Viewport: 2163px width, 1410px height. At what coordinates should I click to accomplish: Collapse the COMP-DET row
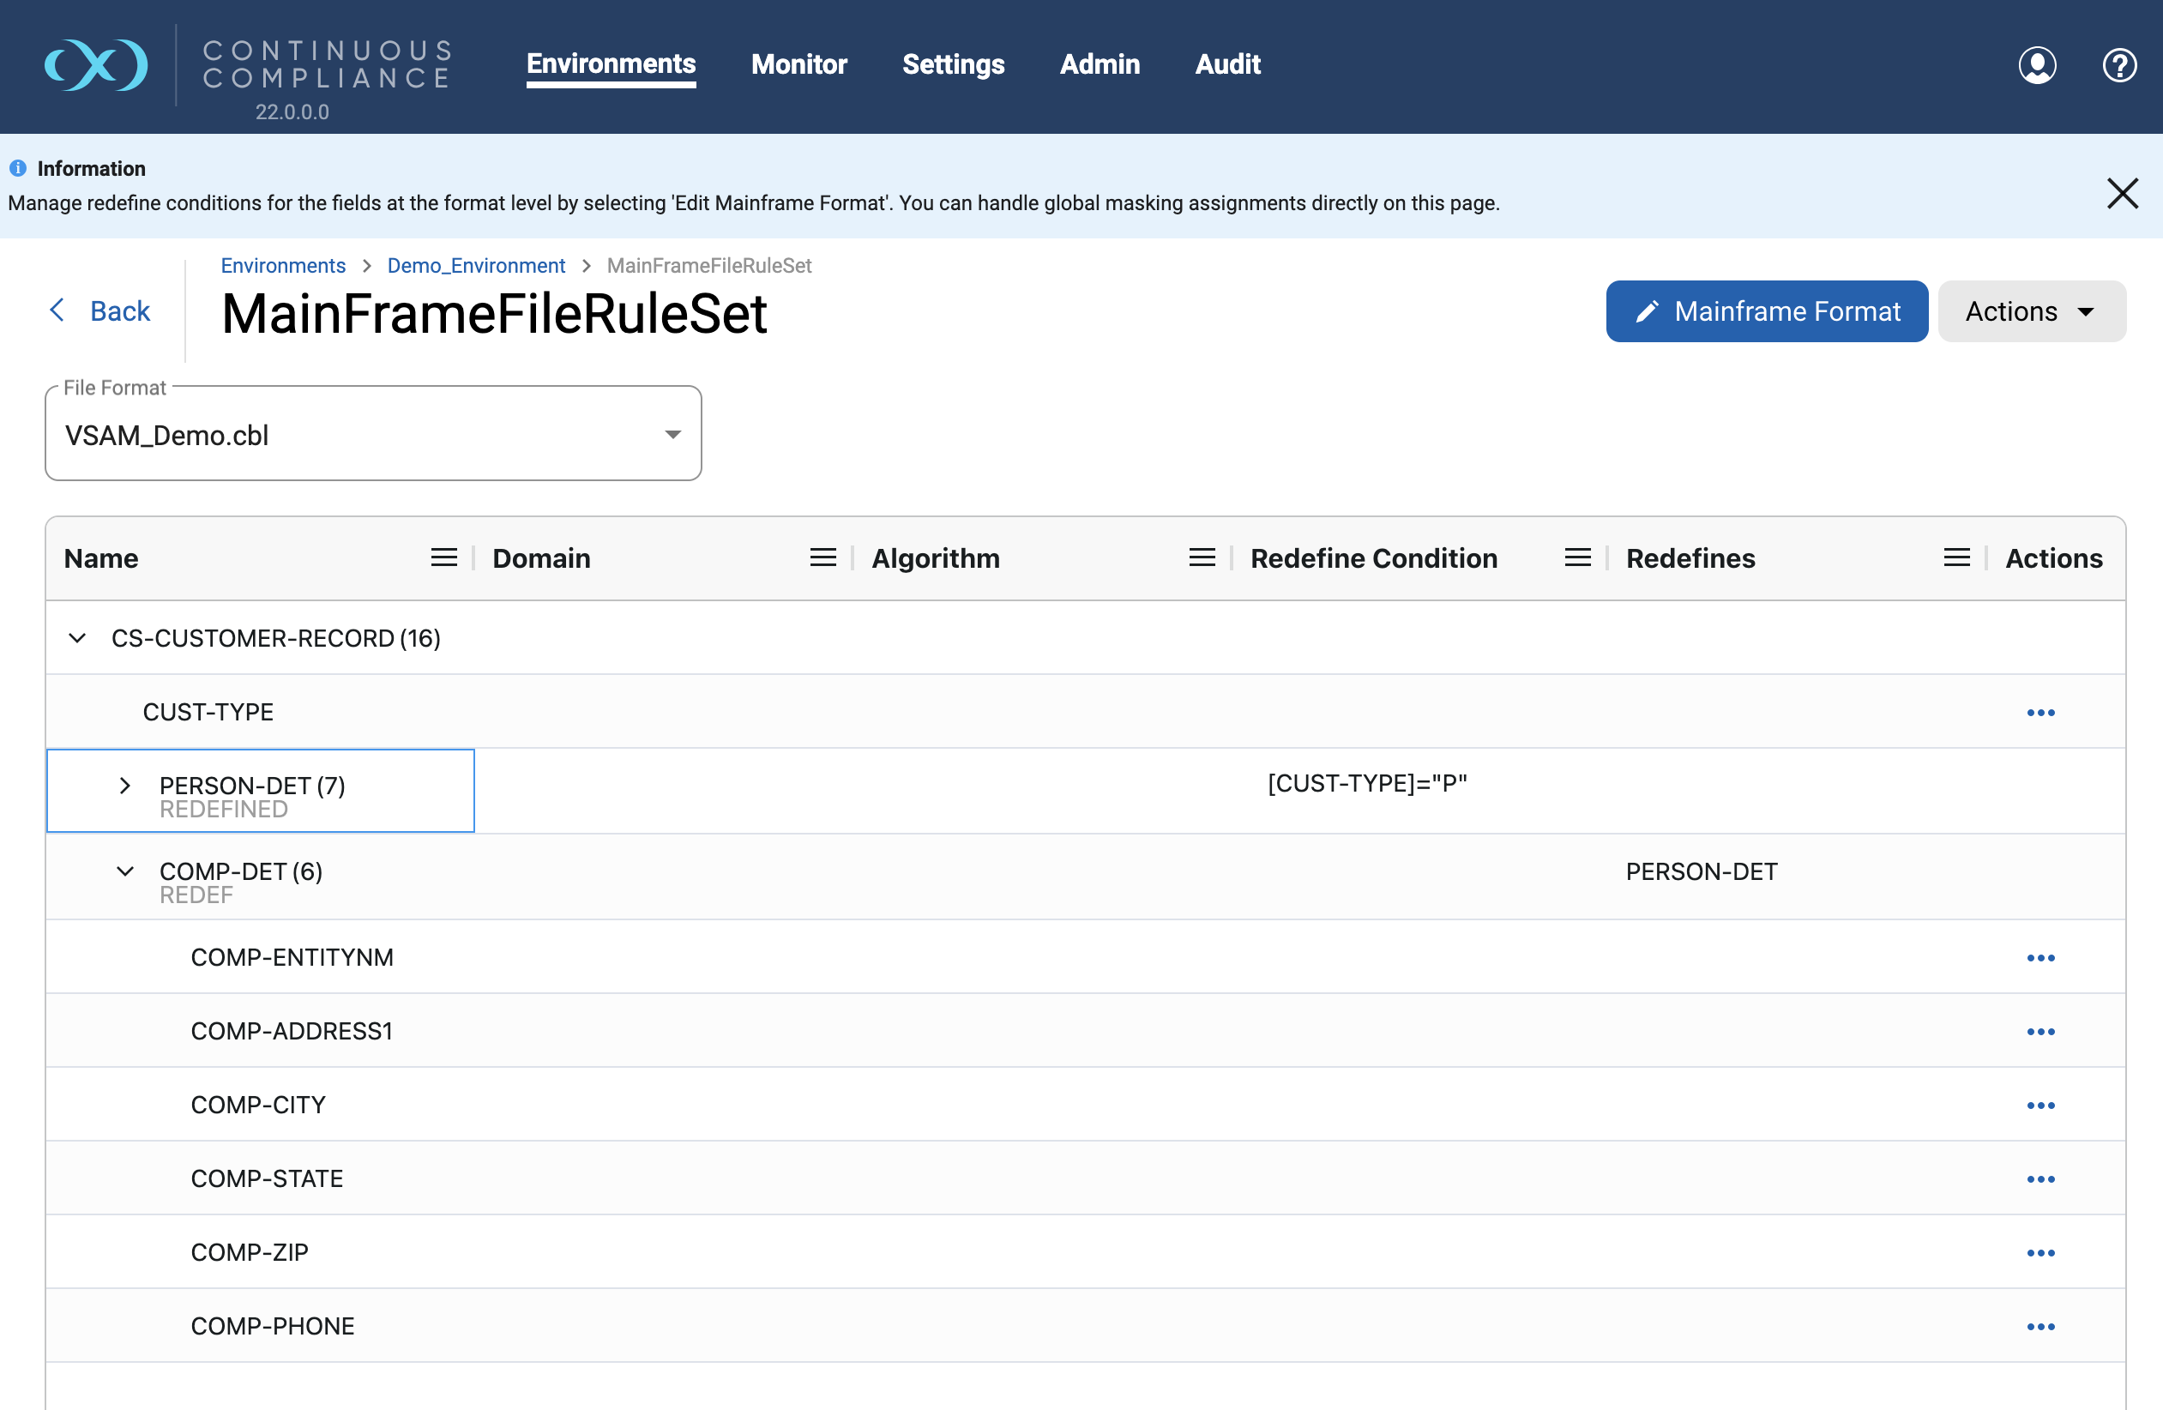point(125,871)
